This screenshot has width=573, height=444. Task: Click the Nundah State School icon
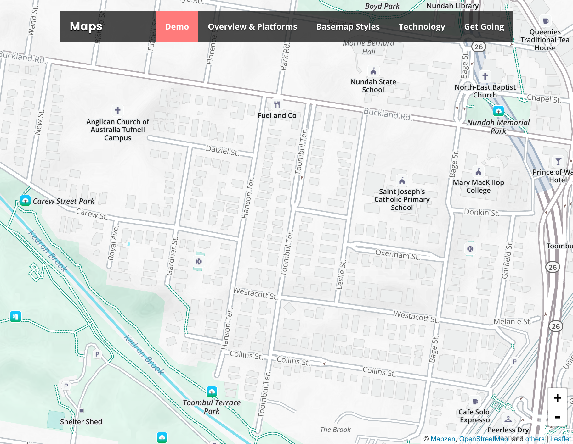click(373, 71)
